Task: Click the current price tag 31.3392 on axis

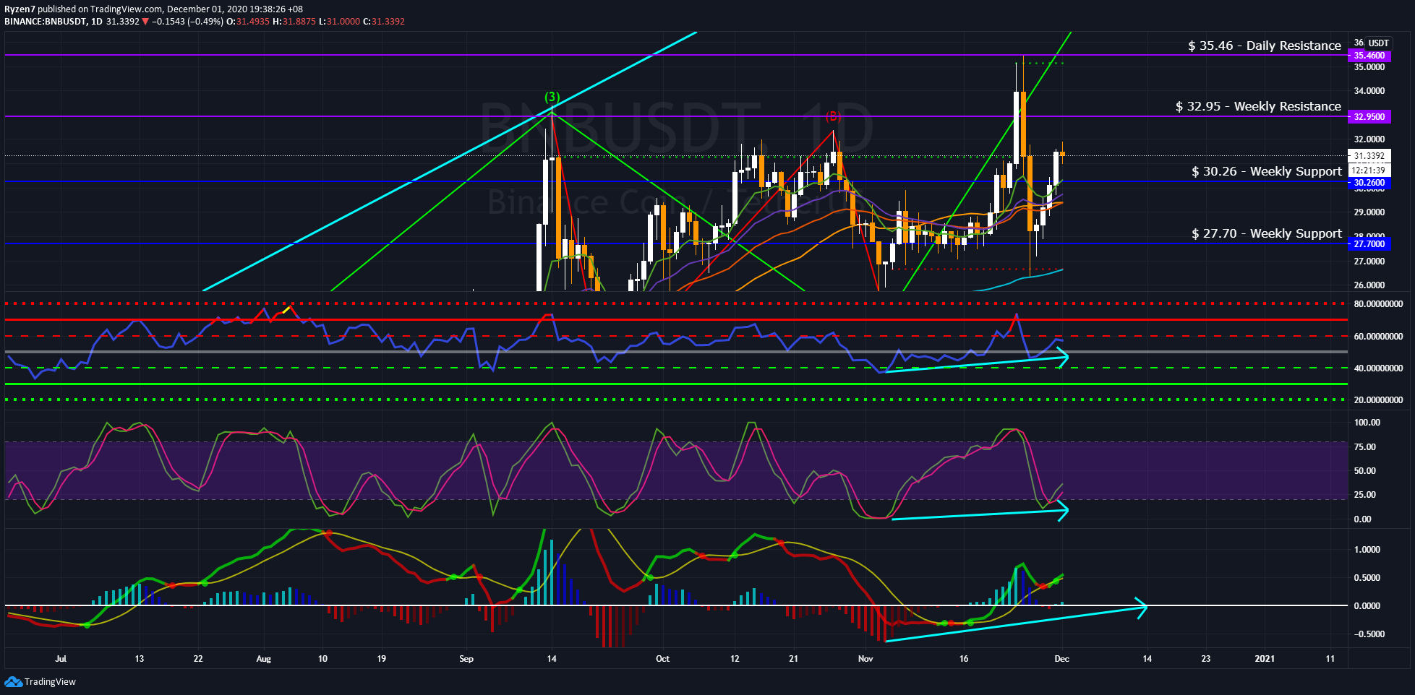Action: pyautogui.click(x=1369, y=156)
